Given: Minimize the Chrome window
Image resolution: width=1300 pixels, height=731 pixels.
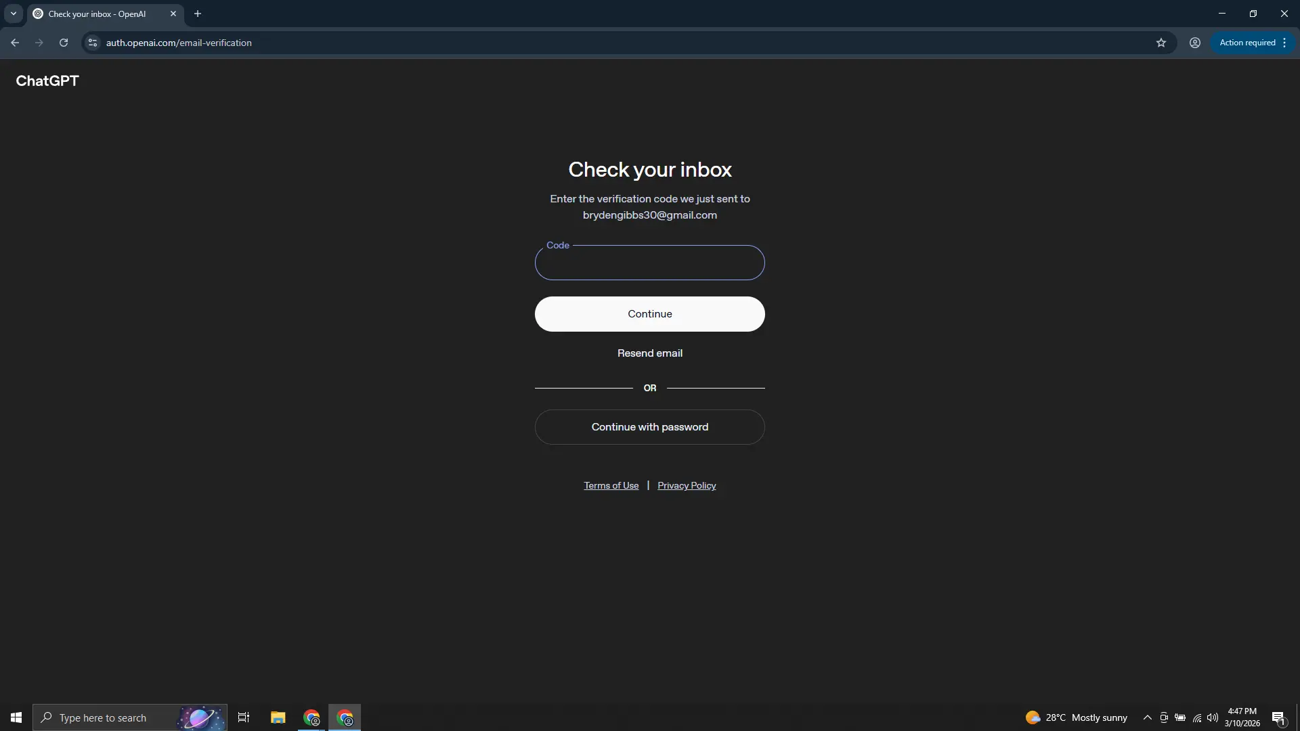Looking at the screenshot, I should [x=1222, y=14].
